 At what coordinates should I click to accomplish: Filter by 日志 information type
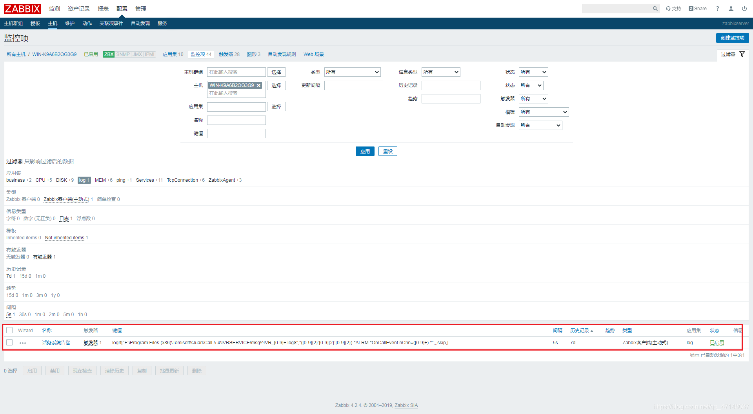(x=64, y=219)
